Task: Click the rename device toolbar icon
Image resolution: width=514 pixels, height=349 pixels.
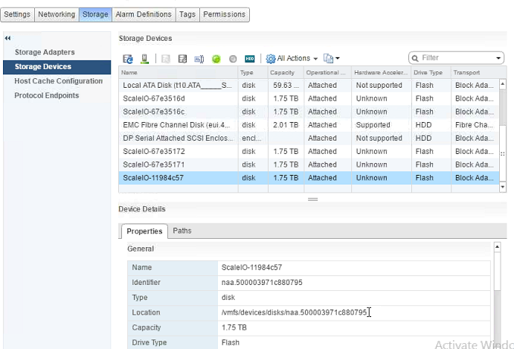Action: (199, 58)
